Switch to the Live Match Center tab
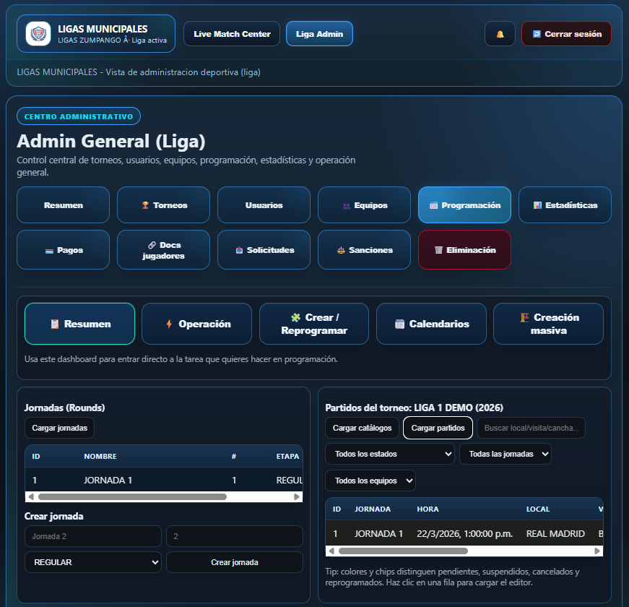Viewport: 629px width, 607px height. pyautogui.click(x=232, y=34)
